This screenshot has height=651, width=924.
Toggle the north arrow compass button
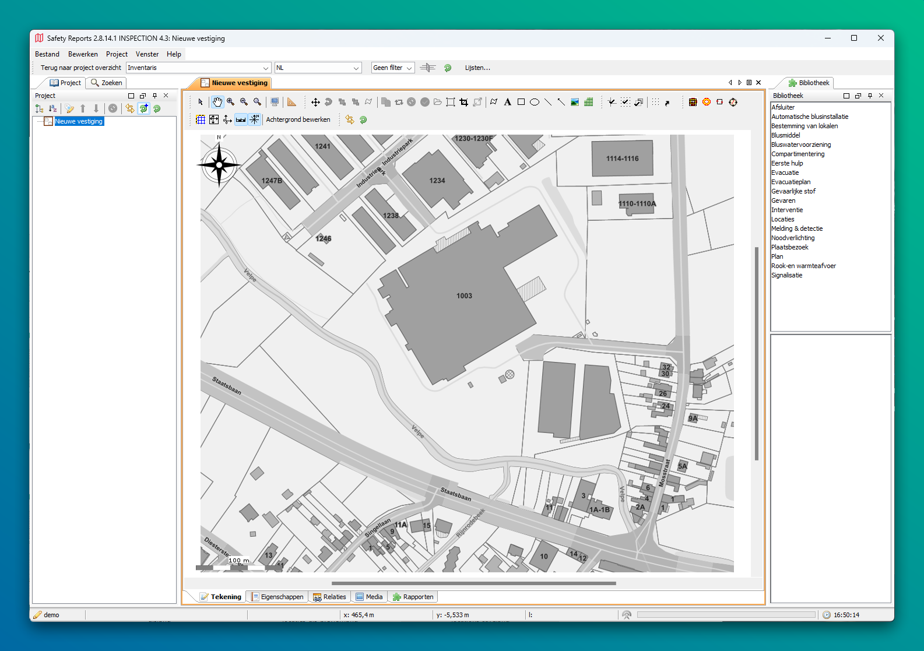point(254,119)
